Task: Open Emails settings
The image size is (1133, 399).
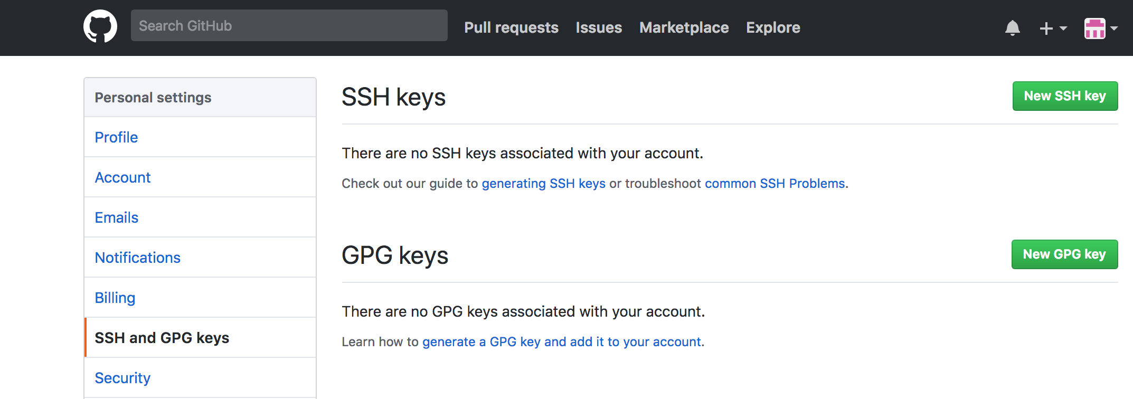Action: [x=200, y=217]
